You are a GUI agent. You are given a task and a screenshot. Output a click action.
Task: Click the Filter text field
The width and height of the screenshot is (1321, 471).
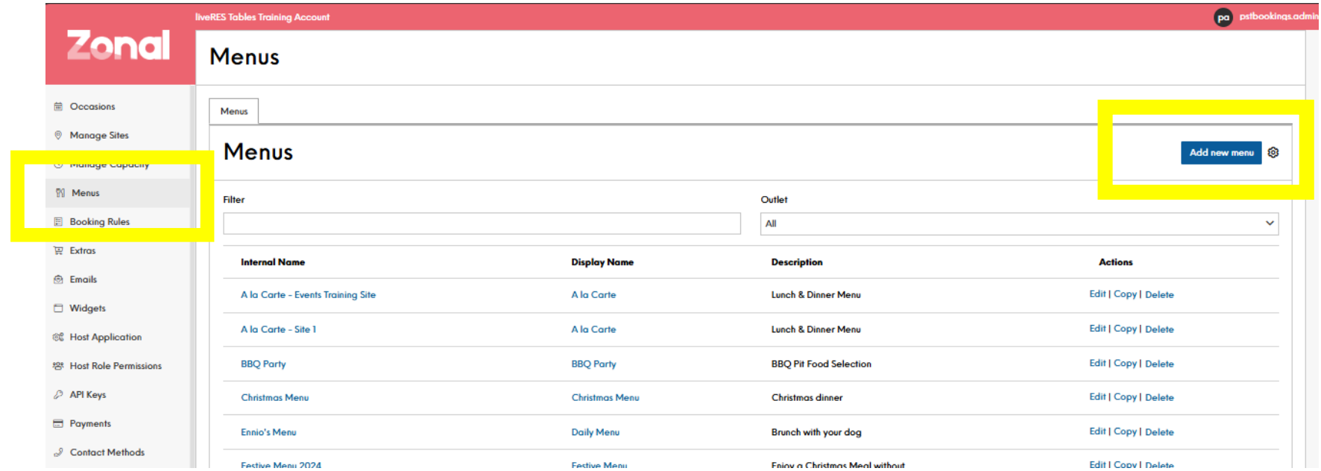pos(482,224)
